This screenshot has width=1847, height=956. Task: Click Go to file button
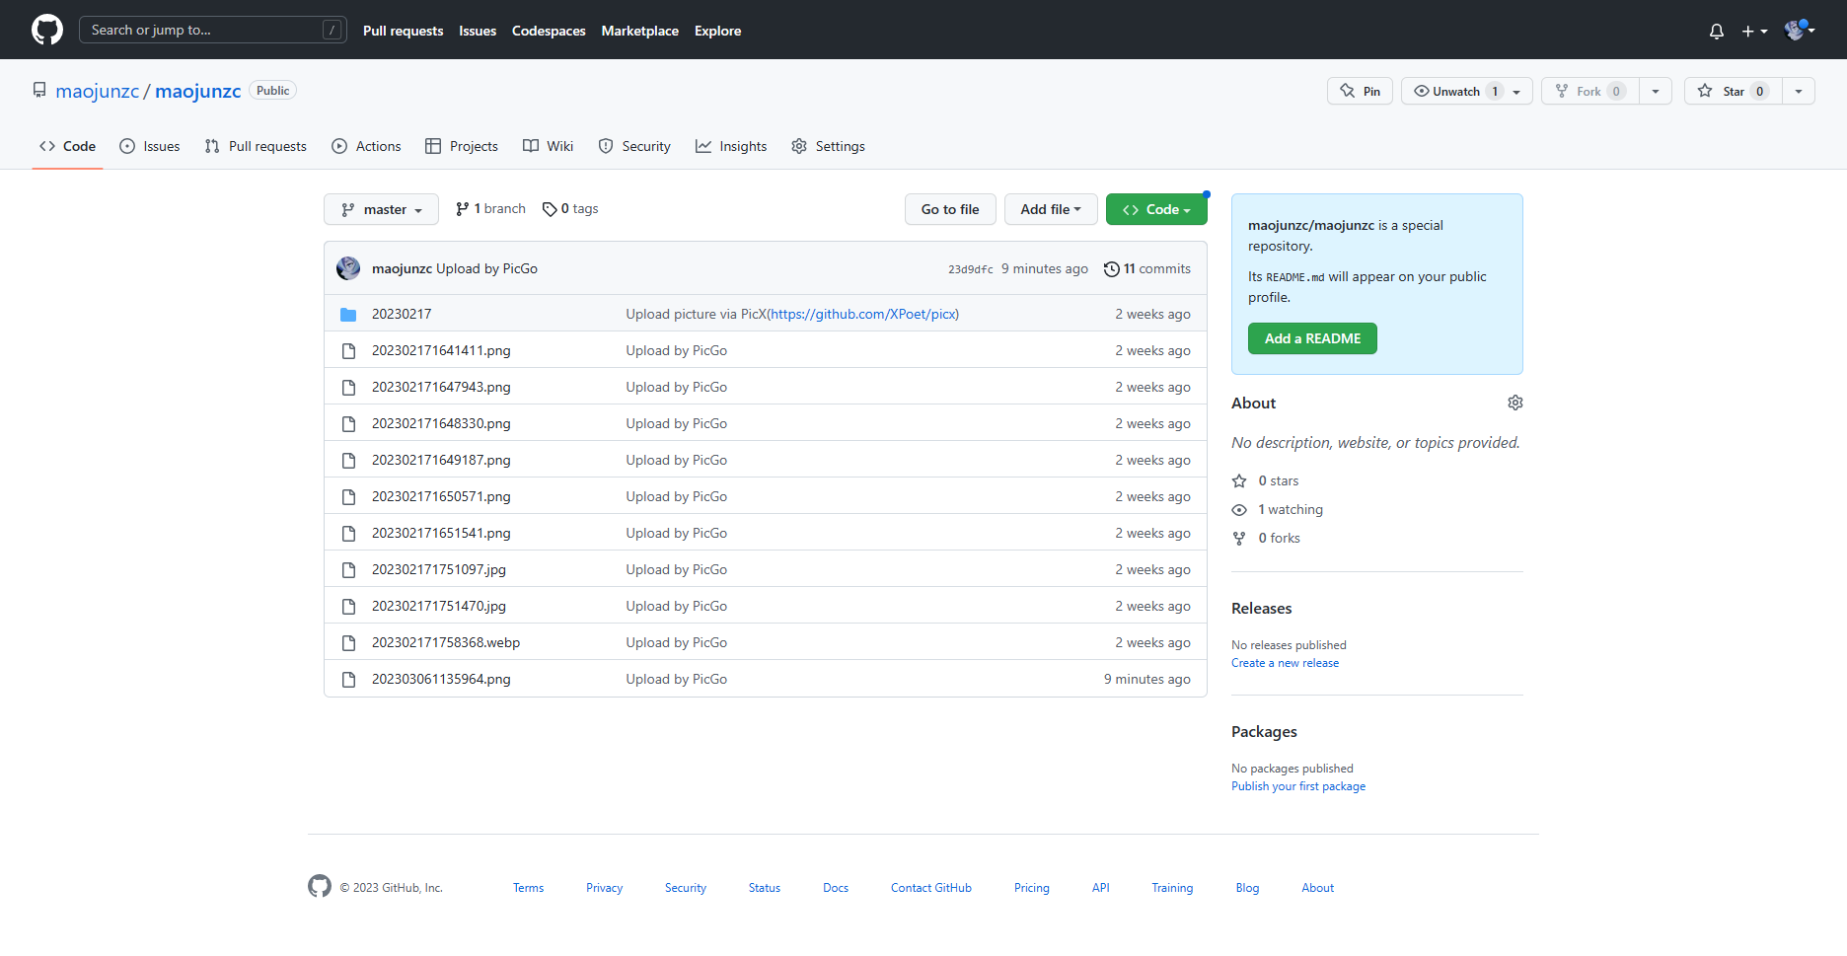coord(950,209)
